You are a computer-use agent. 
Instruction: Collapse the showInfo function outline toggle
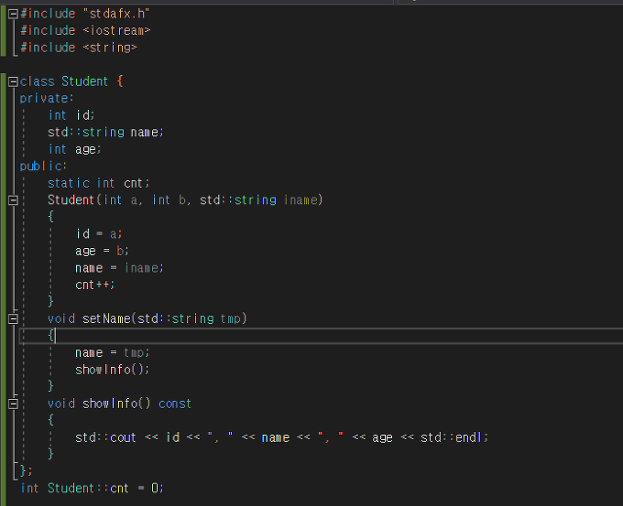click(x=13, y=404)
